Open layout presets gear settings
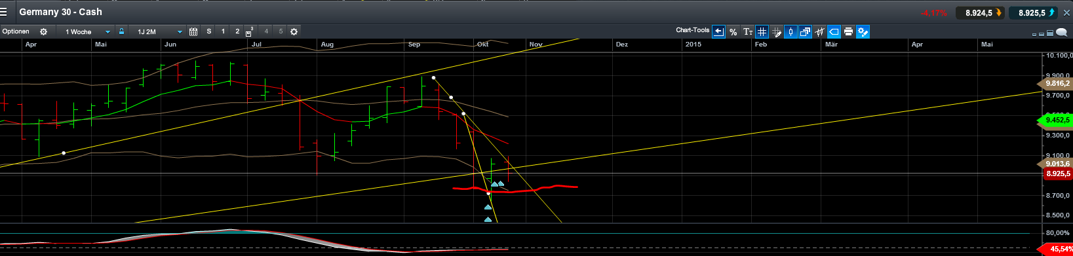 [294, 31]
